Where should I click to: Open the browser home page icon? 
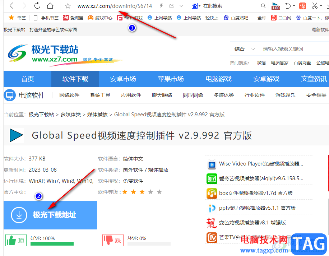pyautogui.click(x=50, y=6)
